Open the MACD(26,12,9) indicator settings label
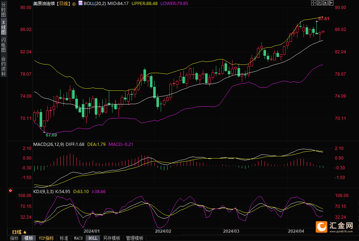 (49, 144)
